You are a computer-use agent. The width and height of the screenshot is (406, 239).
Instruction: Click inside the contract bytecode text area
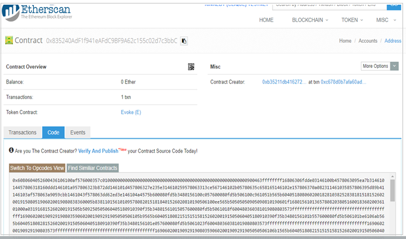(x=200, y=205)
